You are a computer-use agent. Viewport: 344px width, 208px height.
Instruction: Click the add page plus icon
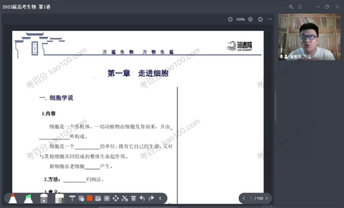pyautogui.click(x=107, y=199)
